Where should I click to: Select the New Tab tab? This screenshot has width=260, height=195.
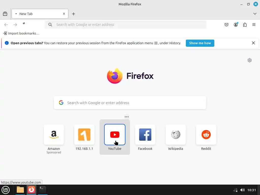coord(40,14)
